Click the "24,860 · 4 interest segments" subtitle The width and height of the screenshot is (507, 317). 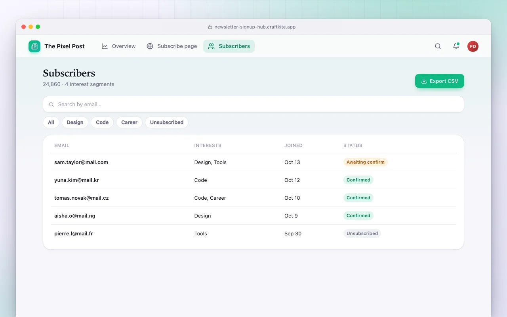(x=78, y=84)
